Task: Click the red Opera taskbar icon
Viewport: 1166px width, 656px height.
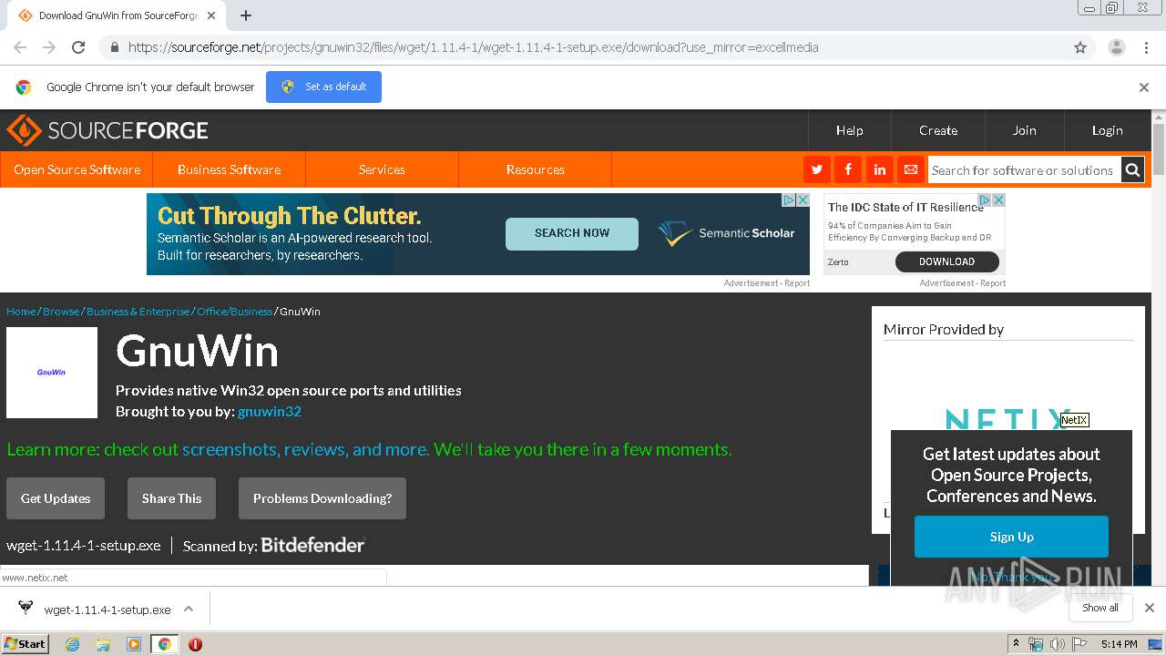Action: tap(195, 644)
